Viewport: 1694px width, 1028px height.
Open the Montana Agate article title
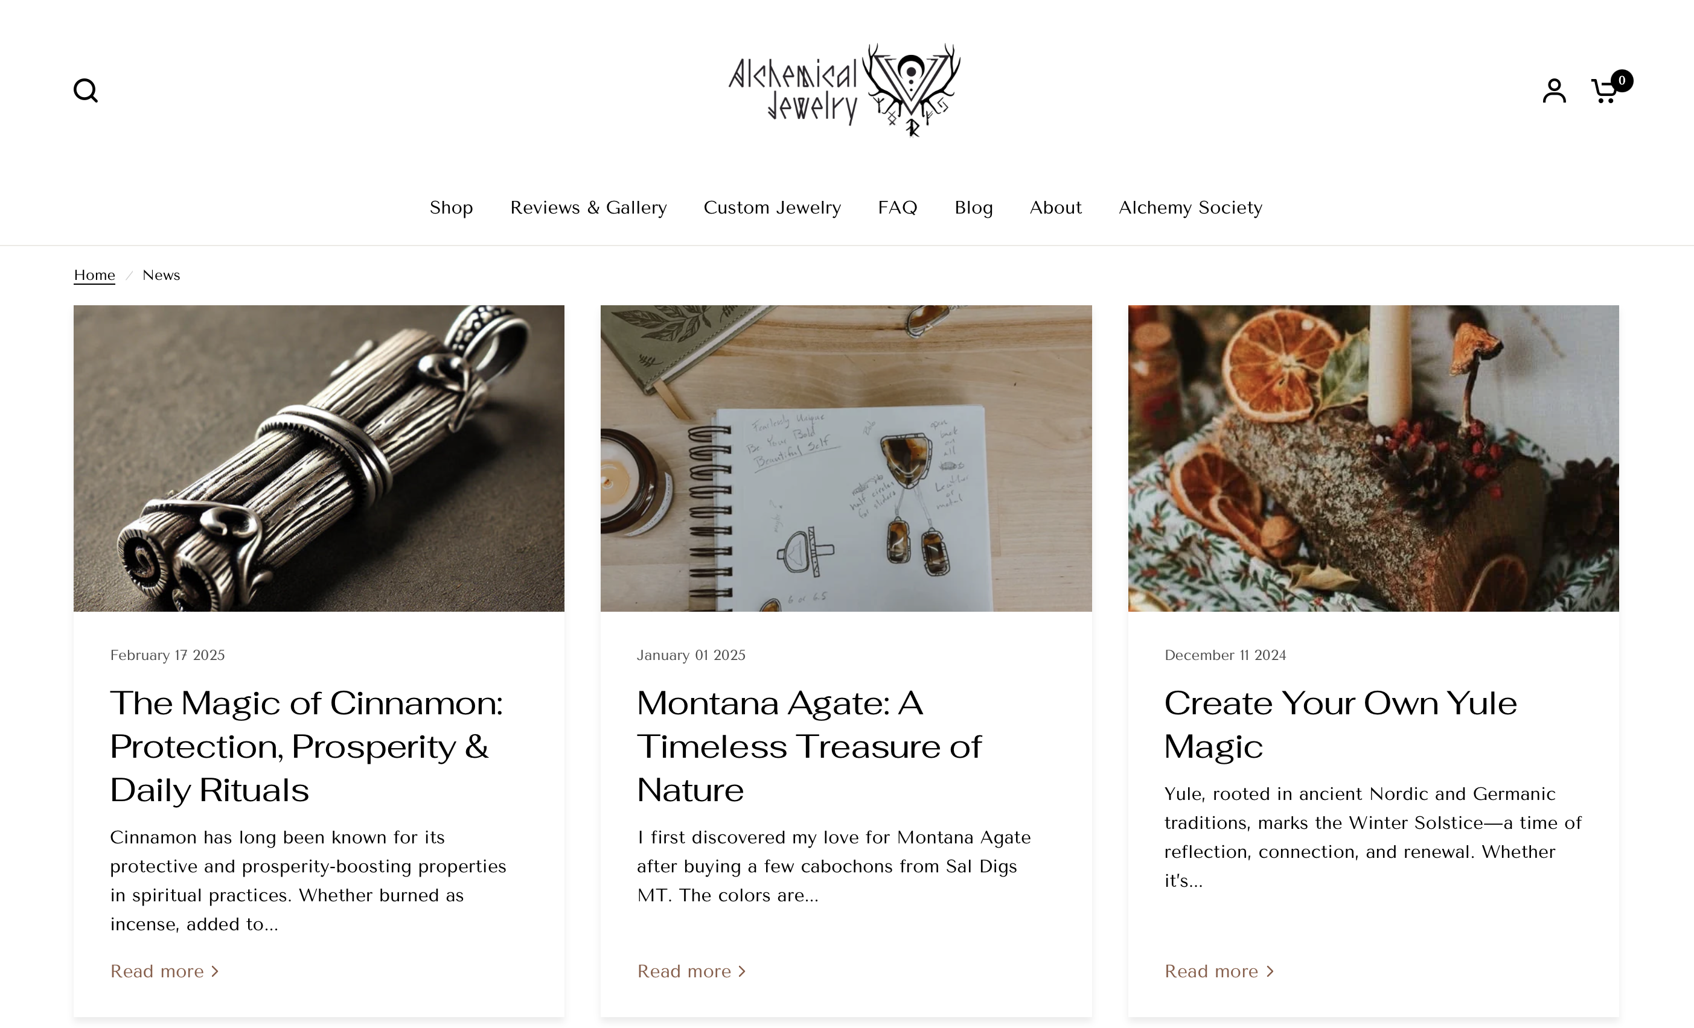809,746
